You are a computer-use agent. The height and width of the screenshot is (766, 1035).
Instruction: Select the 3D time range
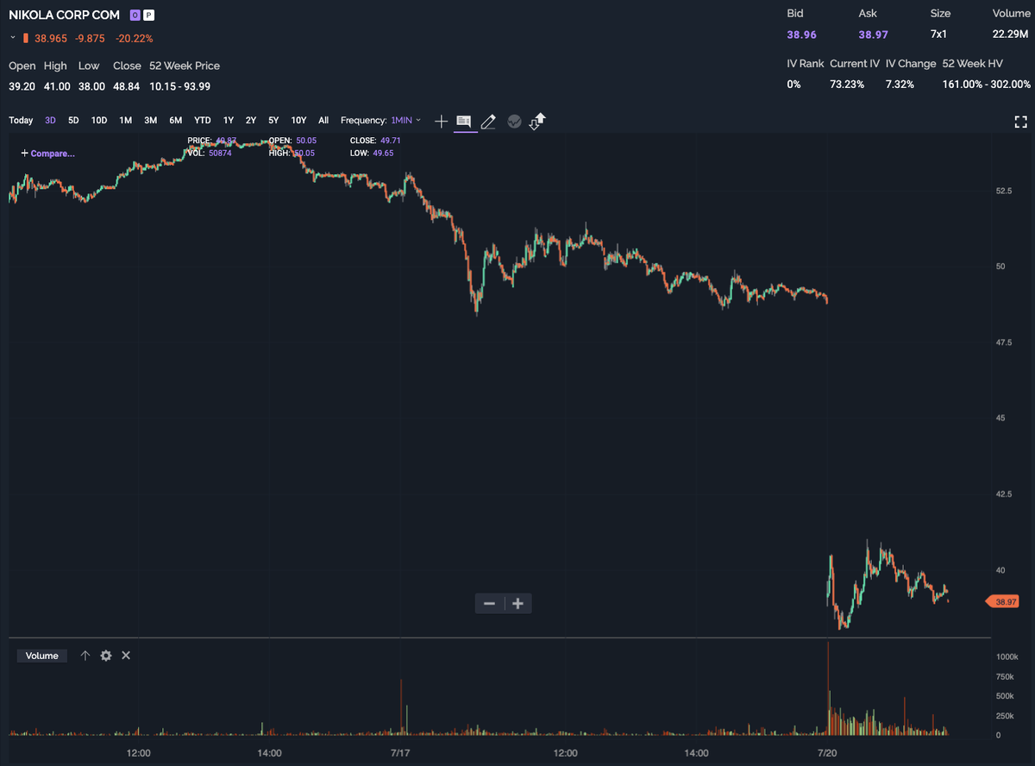coord(50,121)
